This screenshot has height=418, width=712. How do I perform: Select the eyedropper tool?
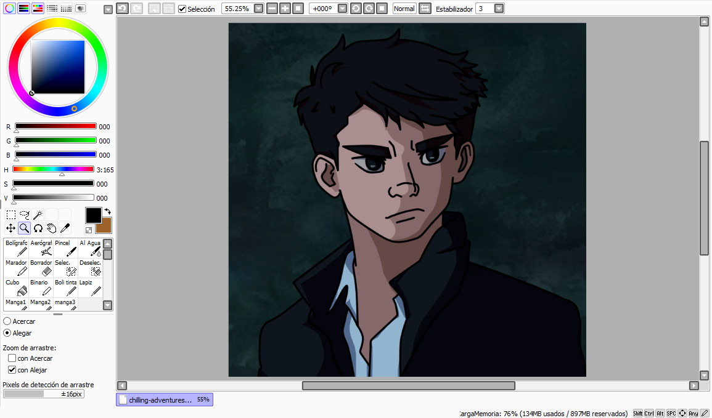coord(65,228)
